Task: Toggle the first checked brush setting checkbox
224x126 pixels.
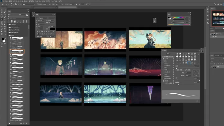Action: (x=163, y=59)
